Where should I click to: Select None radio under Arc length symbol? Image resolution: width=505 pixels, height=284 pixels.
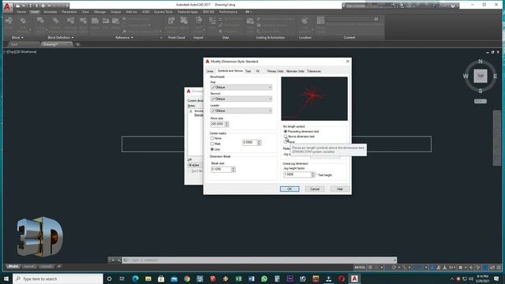(286, 142)
